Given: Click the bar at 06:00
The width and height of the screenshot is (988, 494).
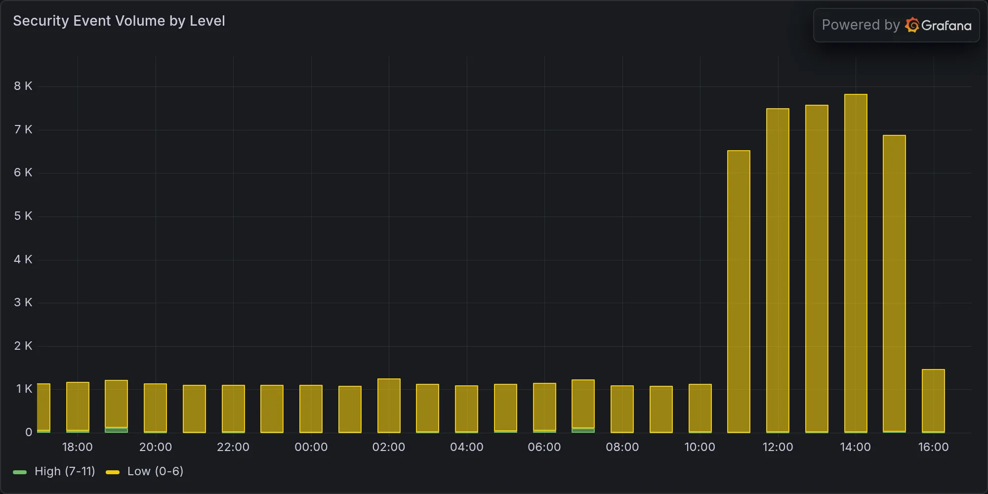Looking at the screenshot, I should (x=544, y=408).
